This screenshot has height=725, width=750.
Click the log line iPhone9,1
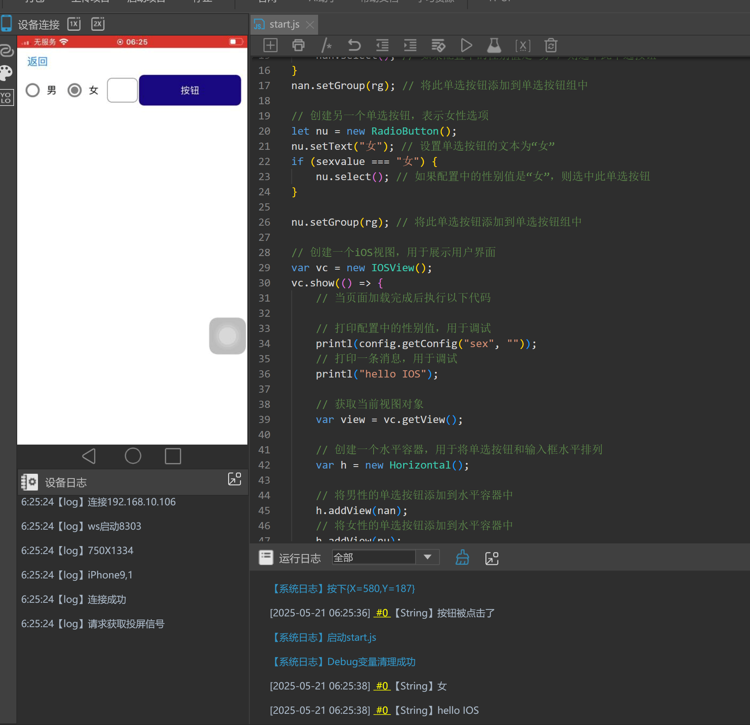[x=77, y=575]
